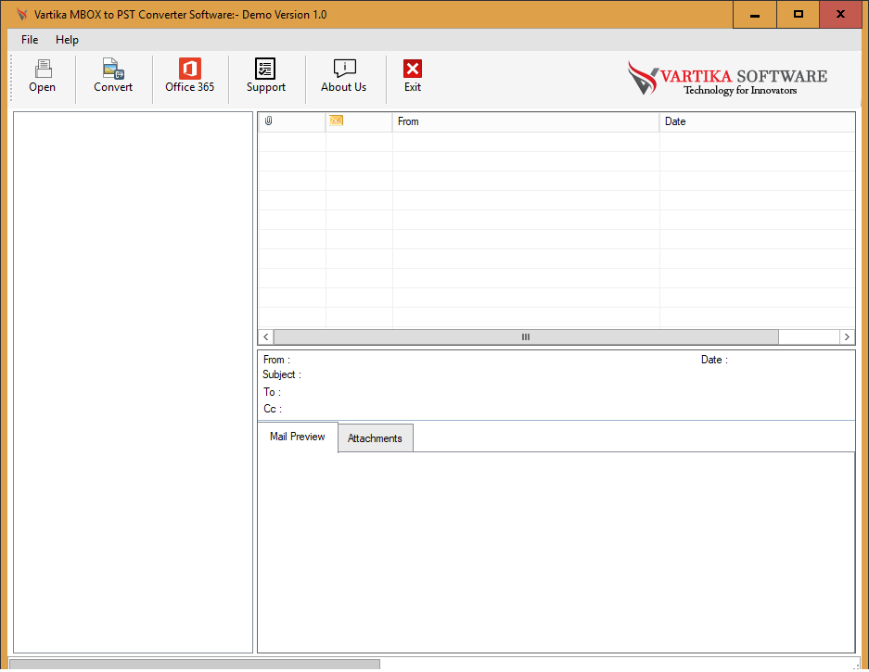The image size is (869, 672).
Task: Click the Vartika Software logo
Action: 727,78
